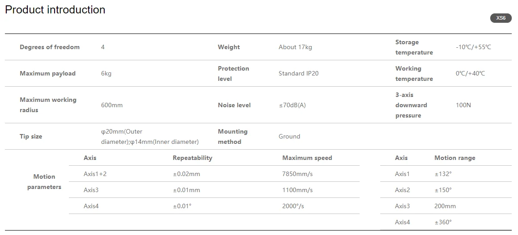Click the Repeatability column header
Viewport: 518px width, 235px height.
tap(192, 158)
